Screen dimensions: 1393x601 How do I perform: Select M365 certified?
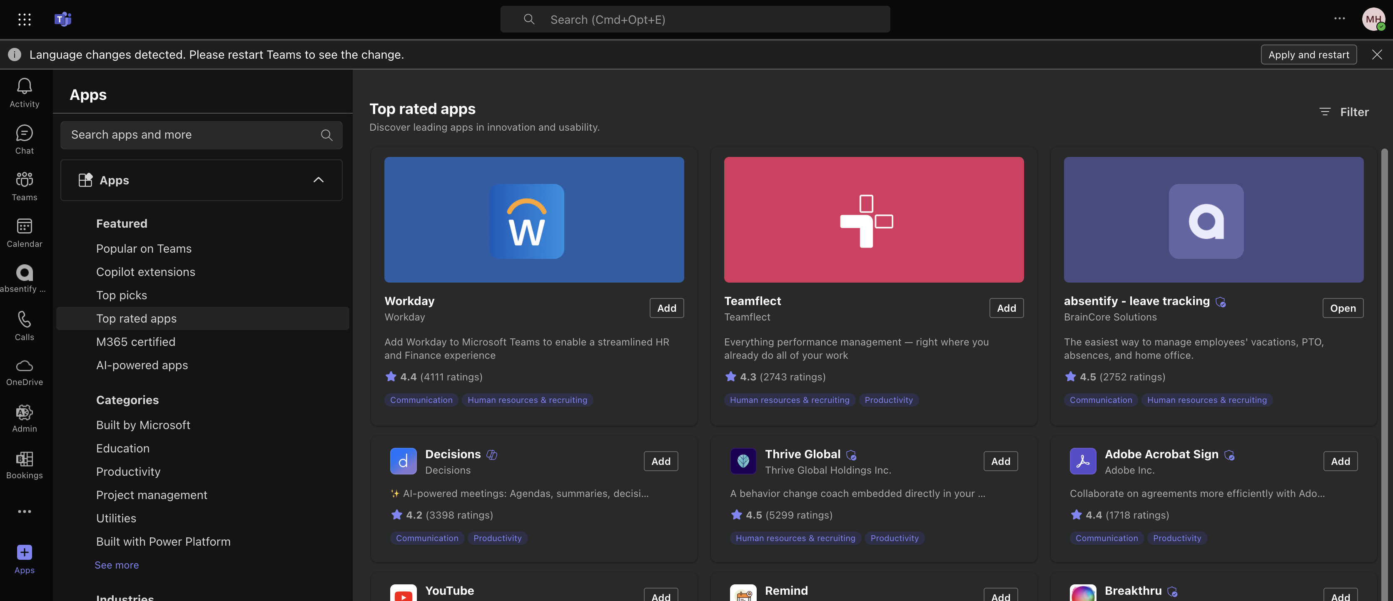(136, 342)
